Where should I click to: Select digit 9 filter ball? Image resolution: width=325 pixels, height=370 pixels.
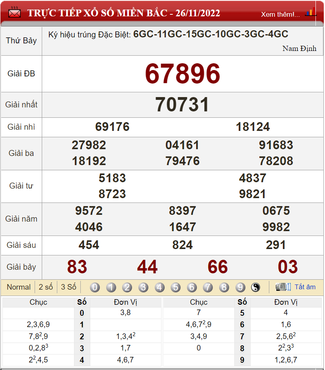(x=240, y=287)
